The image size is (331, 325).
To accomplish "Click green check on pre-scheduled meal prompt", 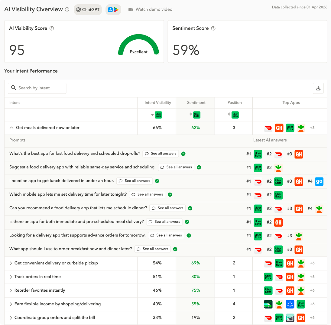I will point(187,222).
